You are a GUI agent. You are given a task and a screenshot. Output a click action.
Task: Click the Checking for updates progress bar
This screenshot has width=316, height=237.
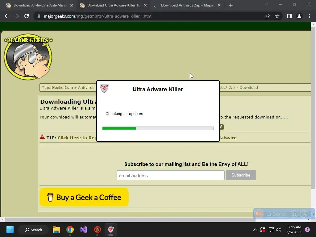click(158, 128)
